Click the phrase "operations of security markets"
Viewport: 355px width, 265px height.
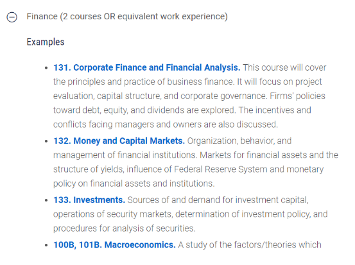tap(112, 214)
